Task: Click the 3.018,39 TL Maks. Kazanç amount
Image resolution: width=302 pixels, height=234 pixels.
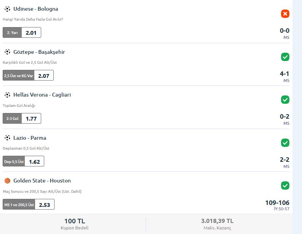Action: pyautogui.click(x=217, y=221)
